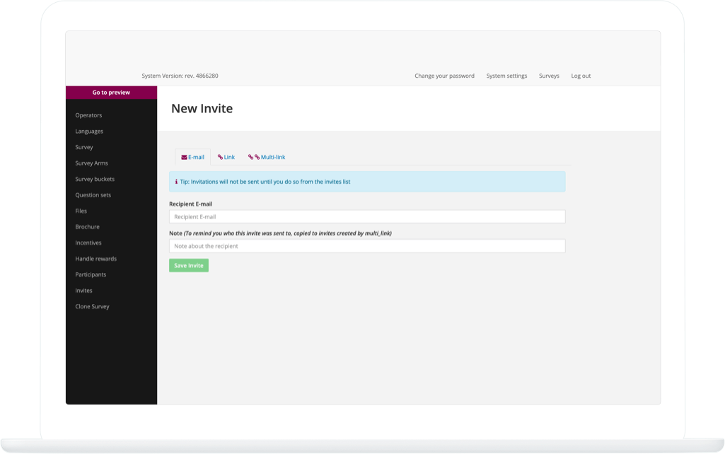Open Survey Arms in the sidebar
The height and width of the screenshot is (454, 725).
tap(91, 163)
